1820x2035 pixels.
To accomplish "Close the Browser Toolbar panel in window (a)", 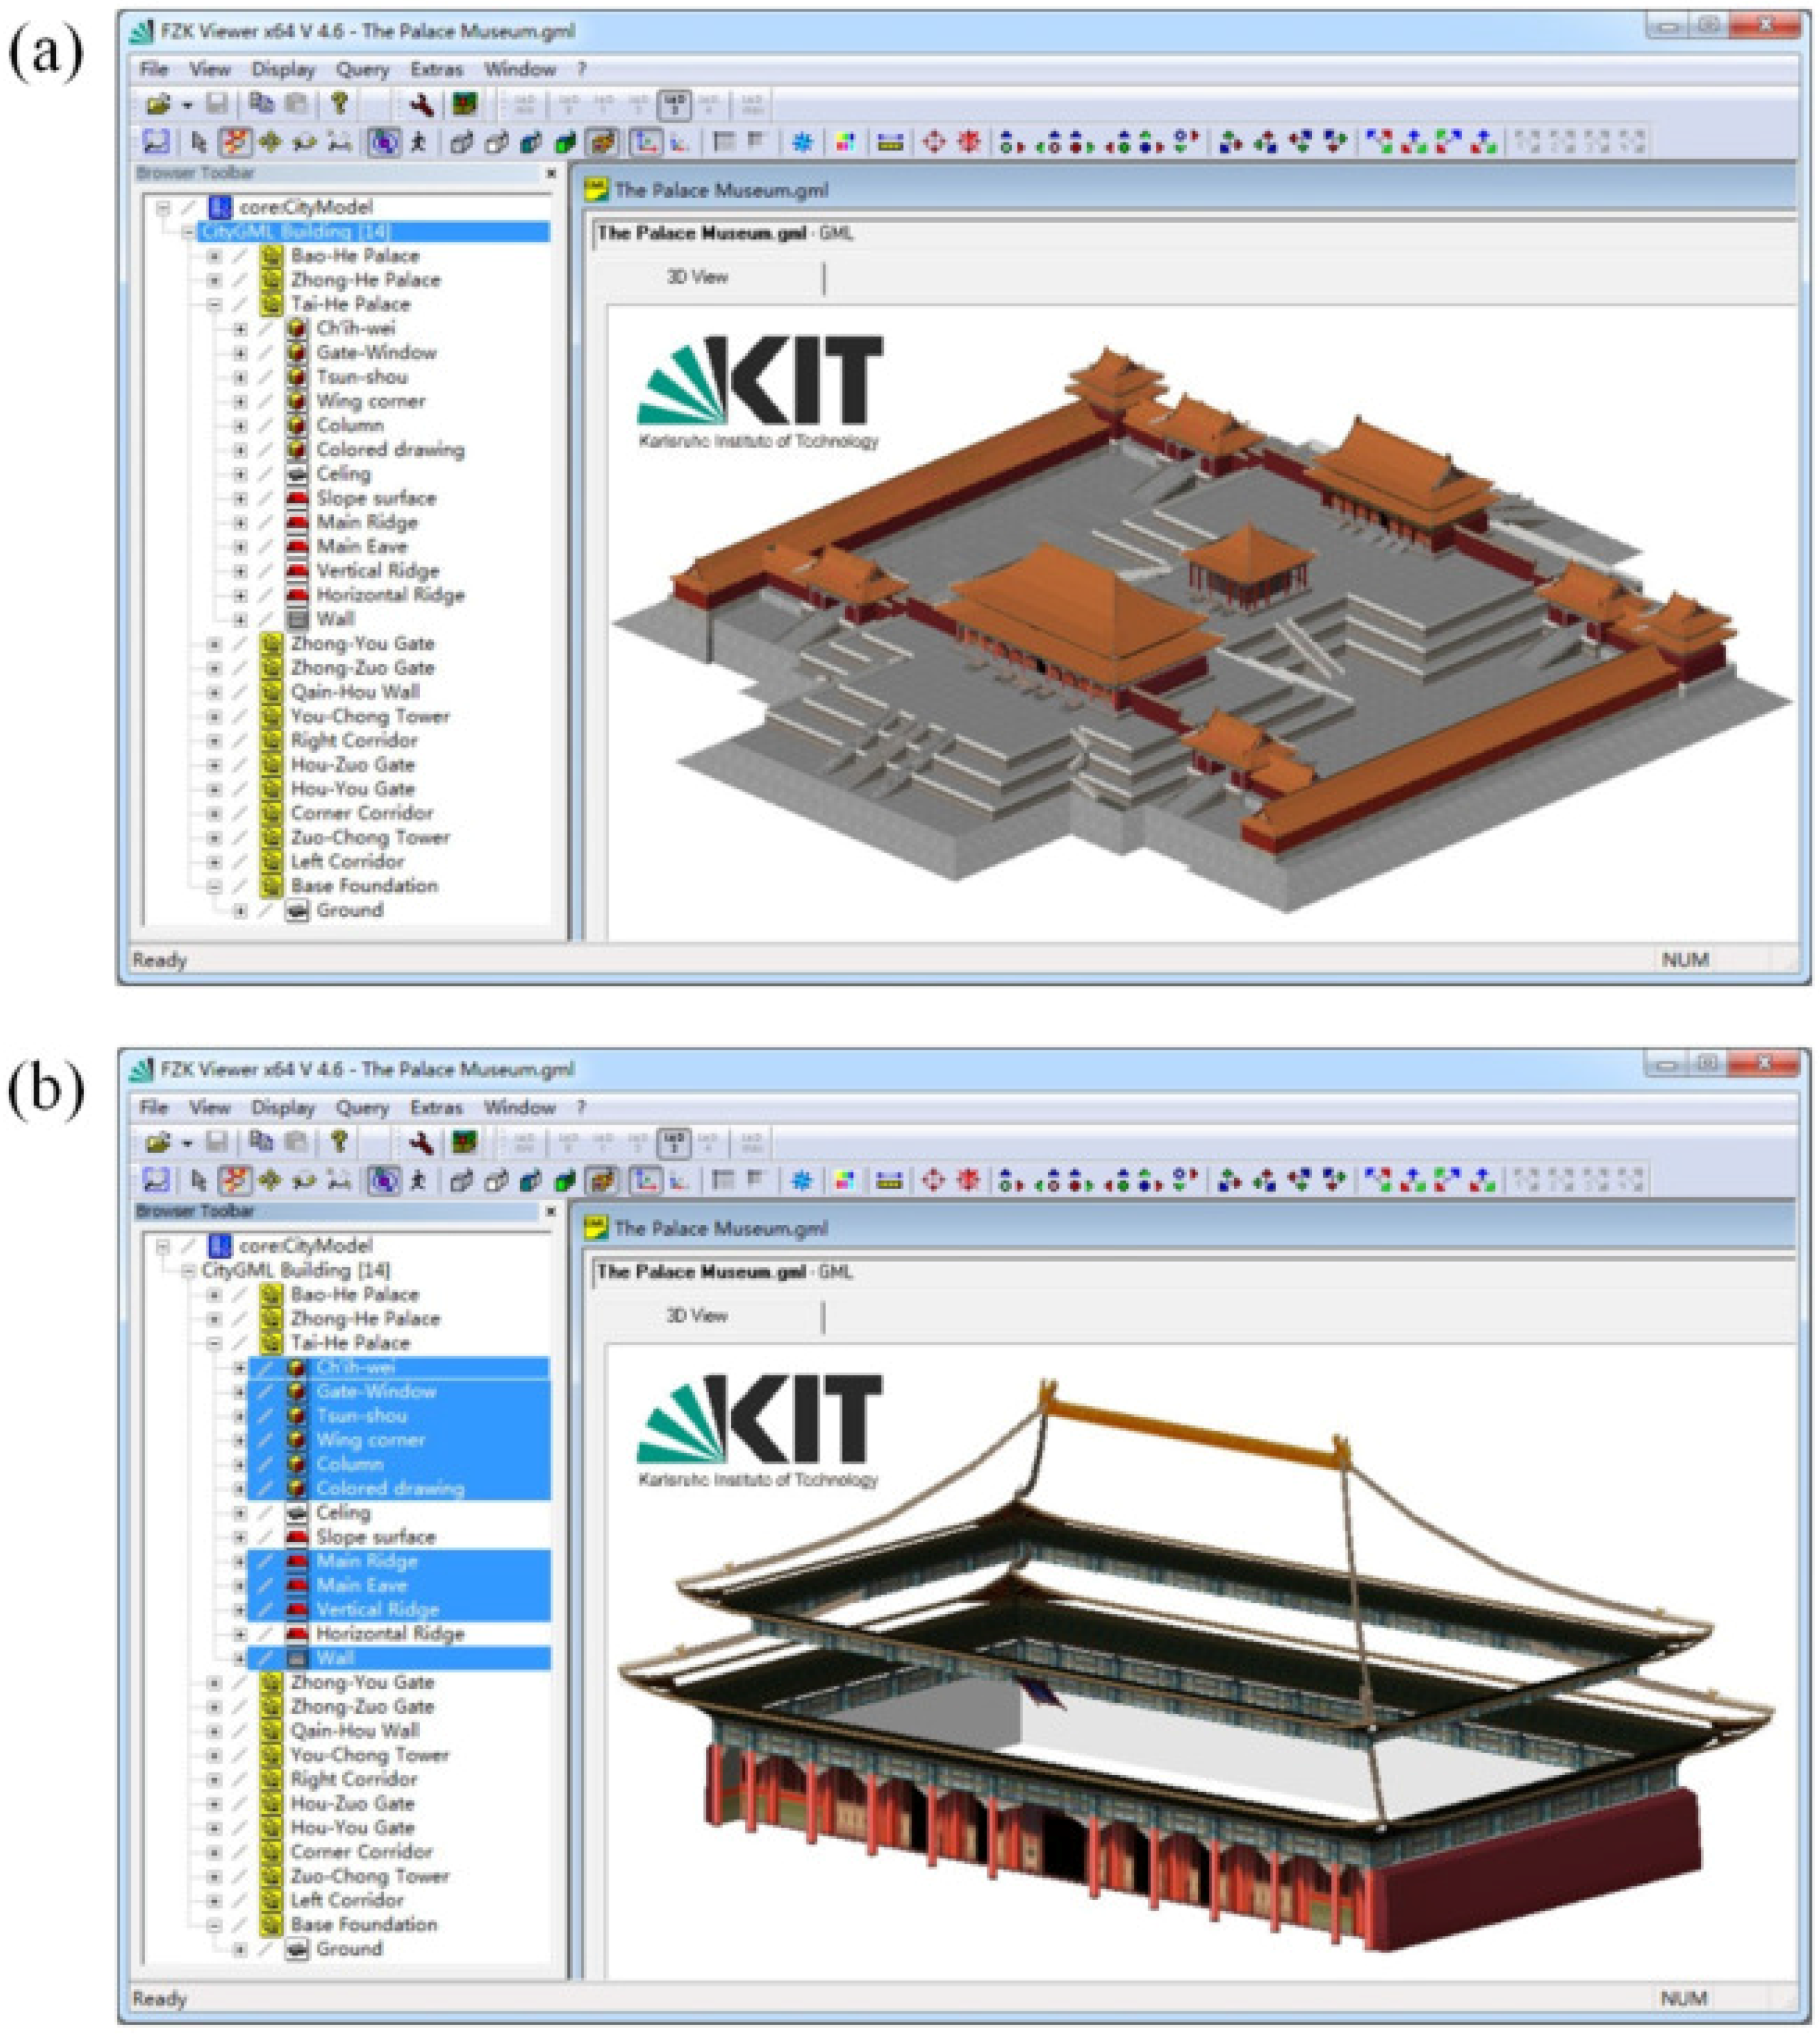I will pyautogui.click(x=551, y=173).
